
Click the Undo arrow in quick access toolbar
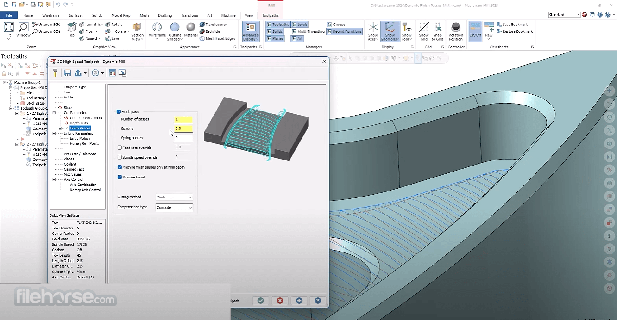click(58, 5)
